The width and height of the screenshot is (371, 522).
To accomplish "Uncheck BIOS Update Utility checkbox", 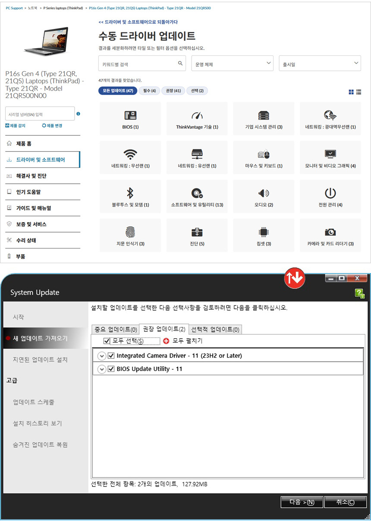I will pyautogui.click(x=111, y=369).
